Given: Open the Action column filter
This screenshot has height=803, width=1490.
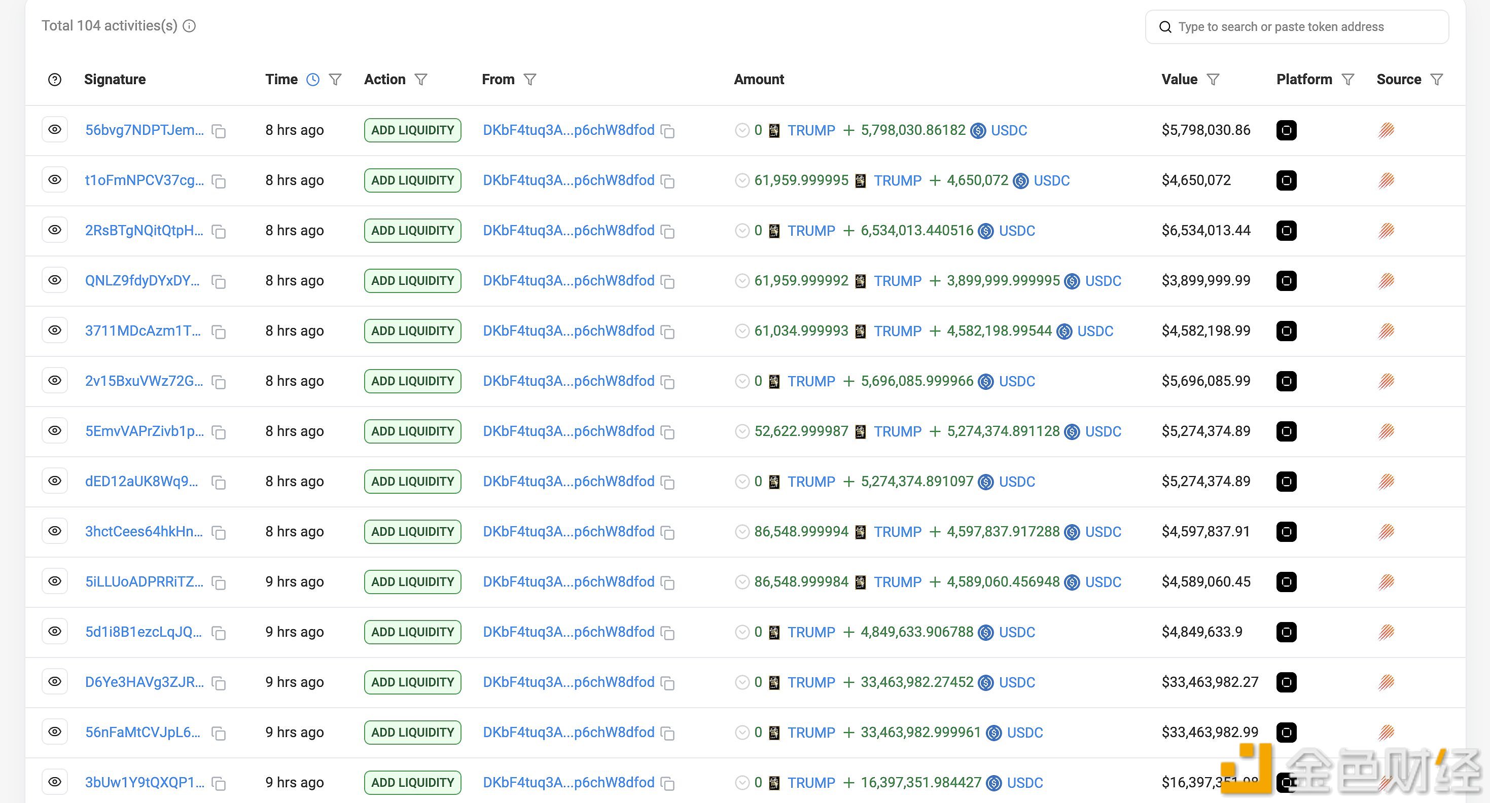Looking at the screenshot, I should click(x=421, y=80).
